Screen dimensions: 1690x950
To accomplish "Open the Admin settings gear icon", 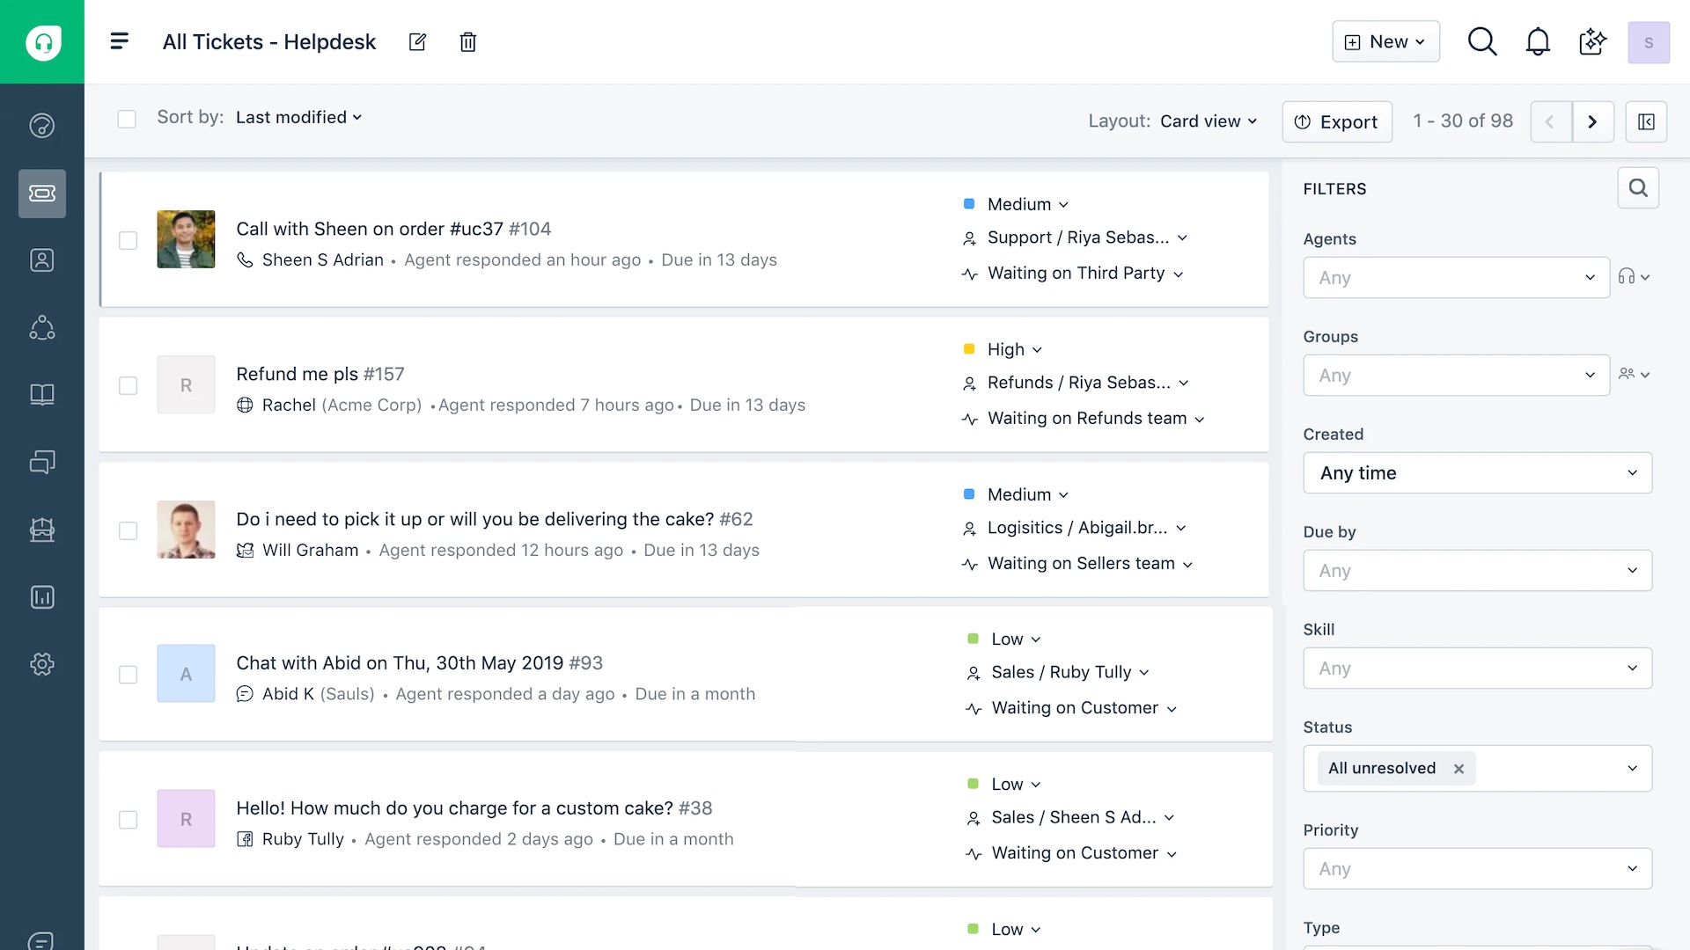I will (41, 664).
